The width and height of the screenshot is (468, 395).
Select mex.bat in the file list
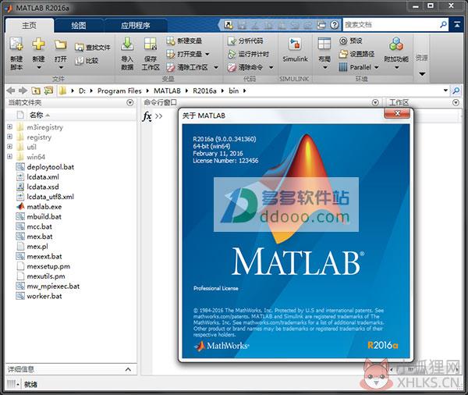tap(40, 237)
